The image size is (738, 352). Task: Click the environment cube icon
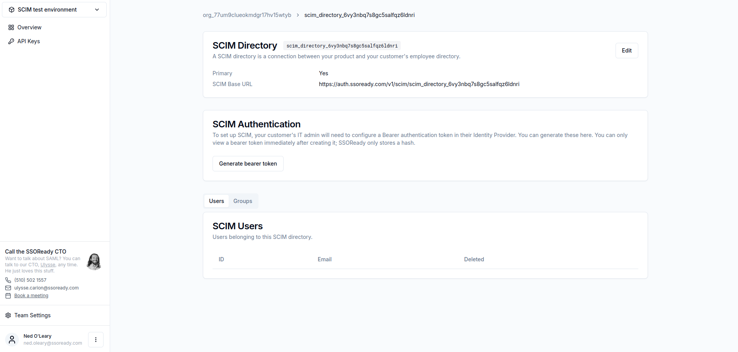click(x=12, y=10)
